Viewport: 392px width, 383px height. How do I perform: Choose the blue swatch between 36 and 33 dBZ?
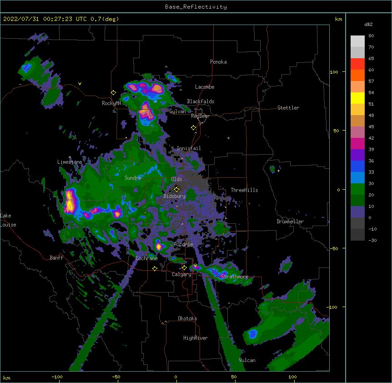pos(357,166)
